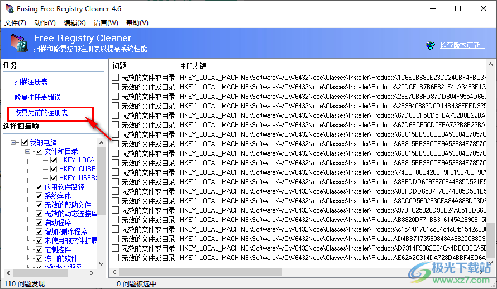Check the row with key 25DCF1B7B6F821F41A3463E13
497x289 pixels.
pos(116,86)
